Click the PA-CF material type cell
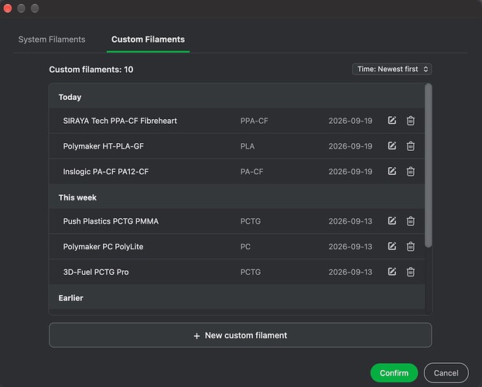The image size is (482, 387). (251, 172)
